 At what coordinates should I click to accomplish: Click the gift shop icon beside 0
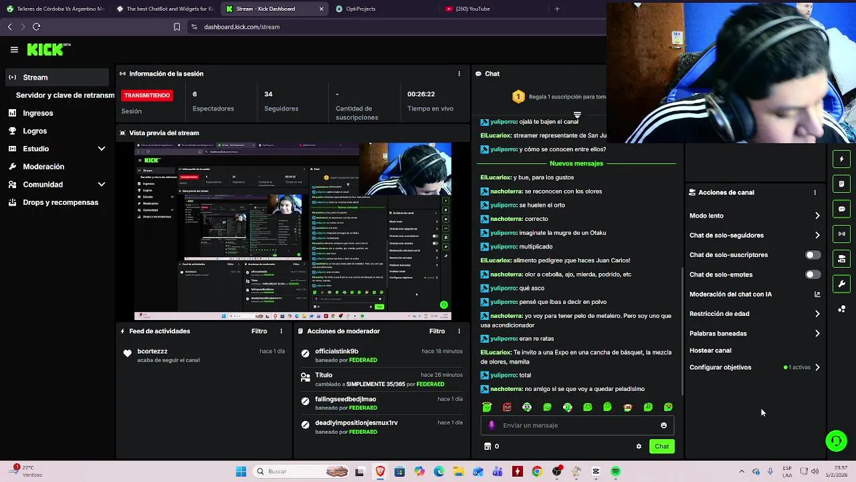488,447
